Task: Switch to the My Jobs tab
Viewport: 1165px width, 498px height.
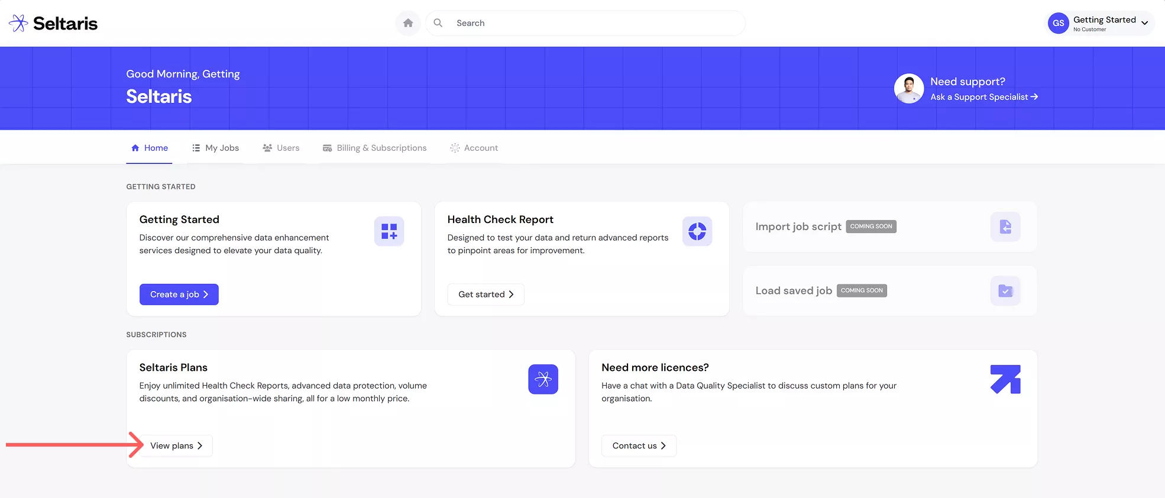Action: tap(216, 148)
